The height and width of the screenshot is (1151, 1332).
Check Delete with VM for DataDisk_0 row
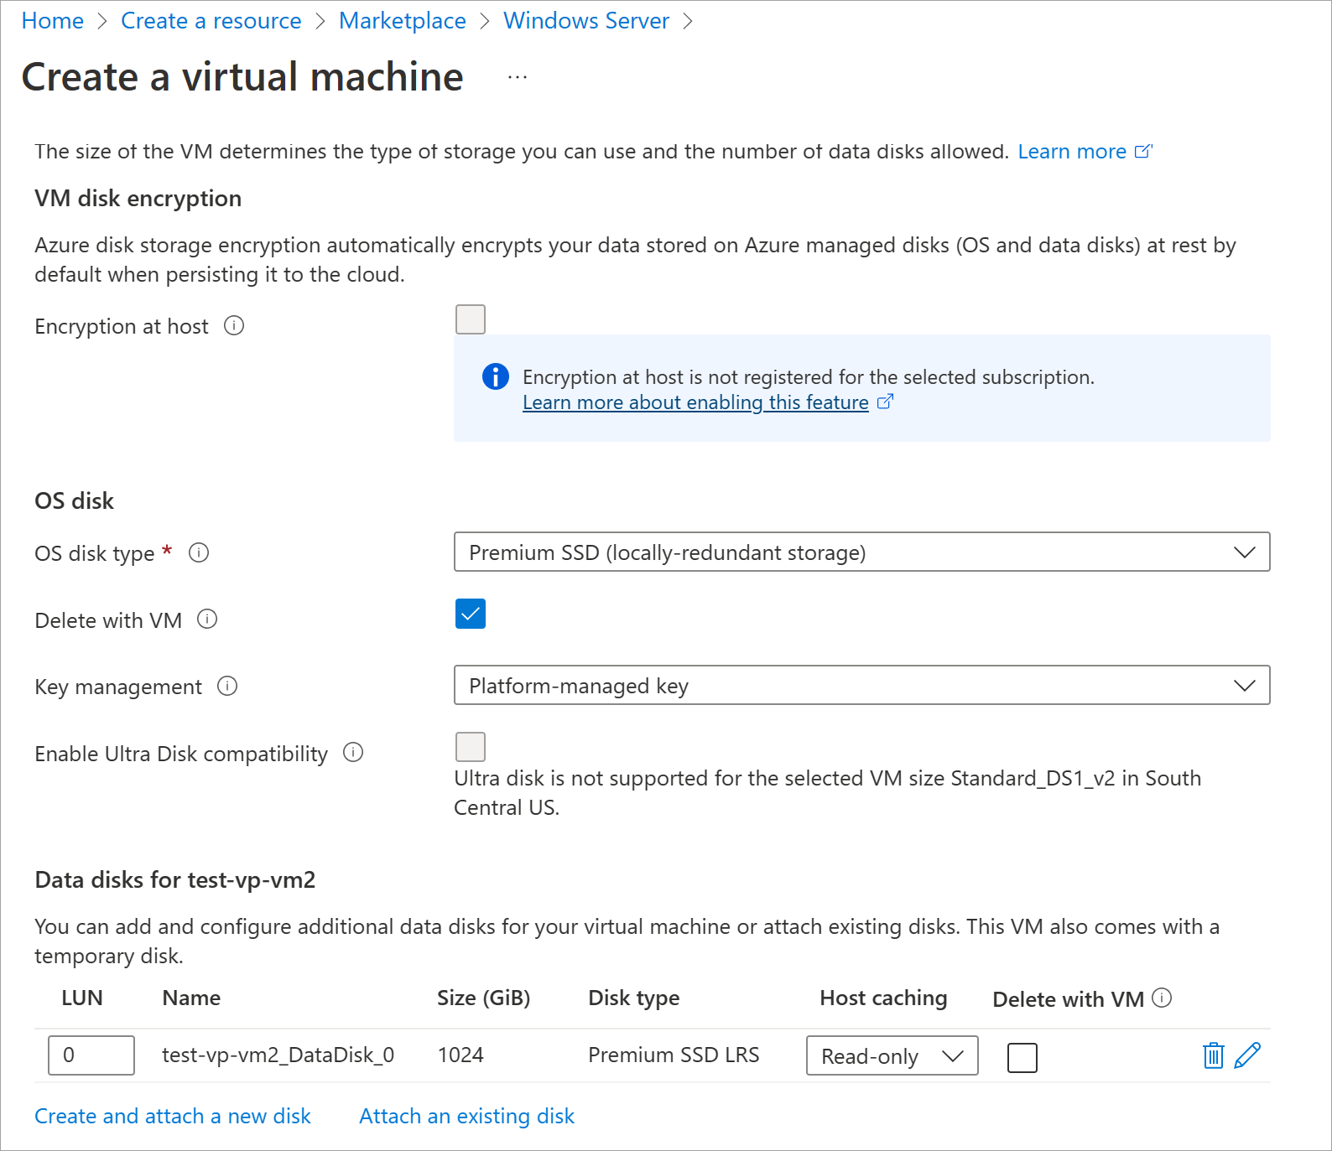1022,1058
